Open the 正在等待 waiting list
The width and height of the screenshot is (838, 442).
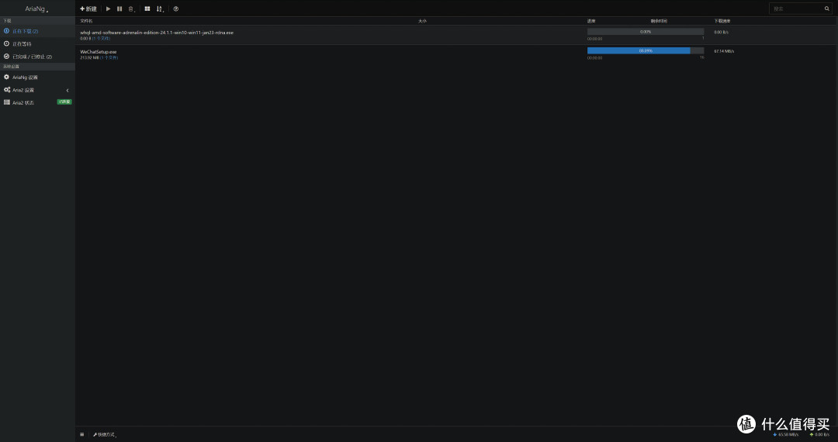point(37,43)
